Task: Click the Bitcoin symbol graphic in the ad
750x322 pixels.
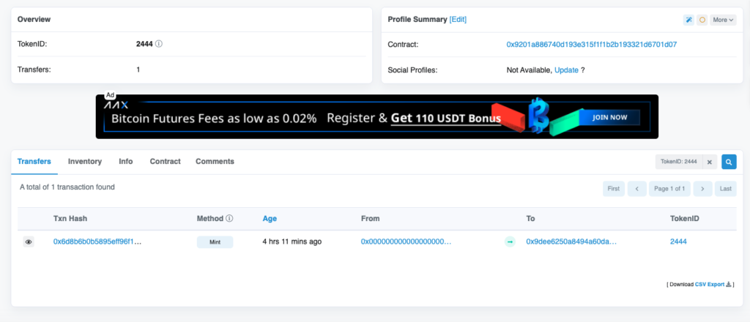Action: pyautogui.click(x=538, y=116)
